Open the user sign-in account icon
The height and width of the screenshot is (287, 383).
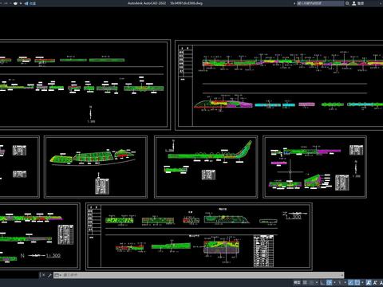(x=354, y=3)
